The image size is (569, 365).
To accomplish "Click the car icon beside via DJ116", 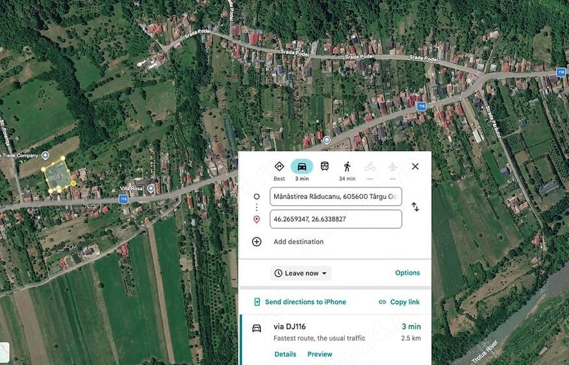I will 257,328.
